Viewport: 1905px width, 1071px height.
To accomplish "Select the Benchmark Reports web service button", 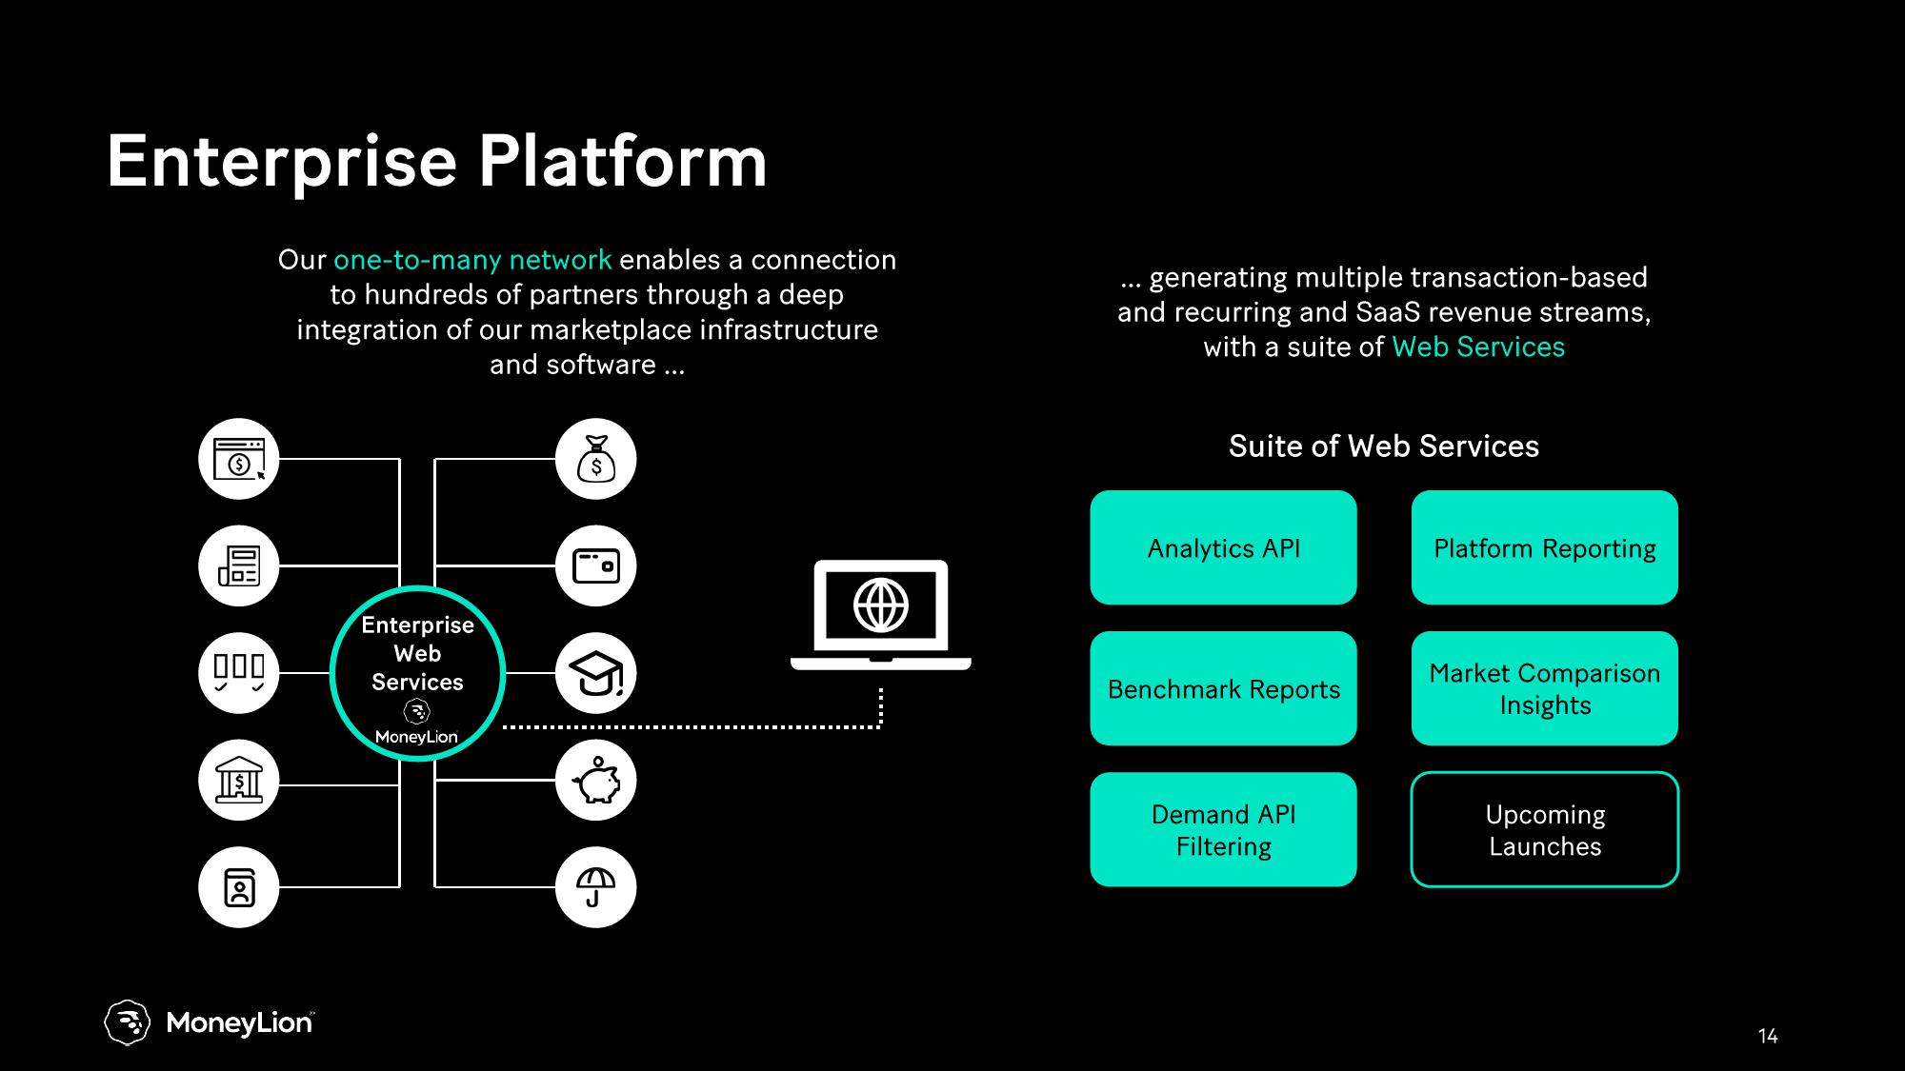I will (1223, 689).
